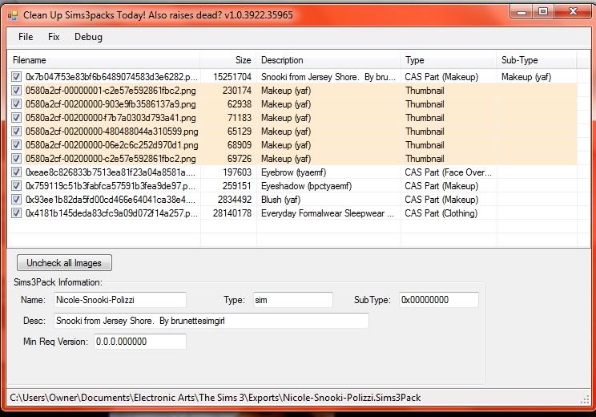Select size value 69726
This screenshot has height=417, width=596.
pos(240,159)
